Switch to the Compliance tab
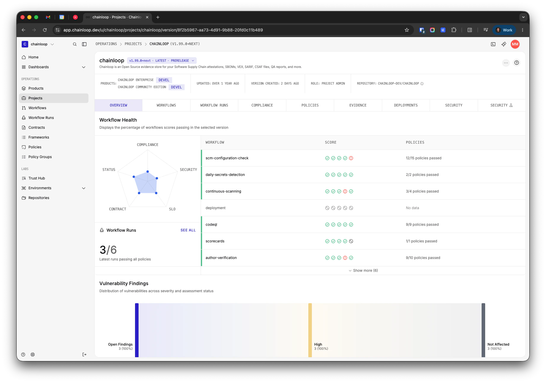 pos(262,105)
